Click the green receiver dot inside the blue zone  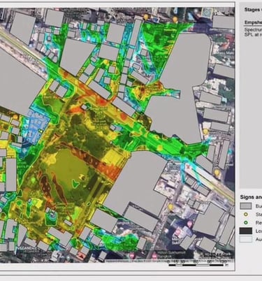[42, 131]
